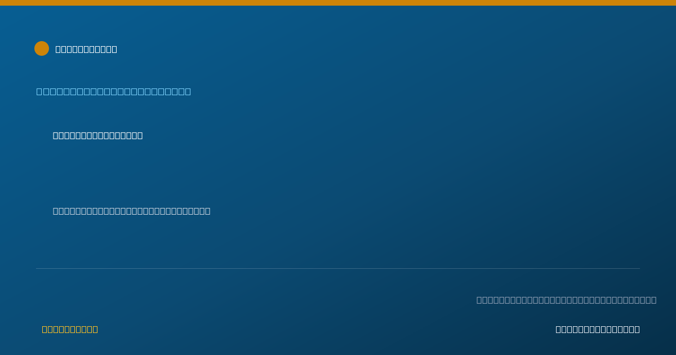Click the indented pale gray description line
This screenshot has width=676, height=355.
(131, 211)
